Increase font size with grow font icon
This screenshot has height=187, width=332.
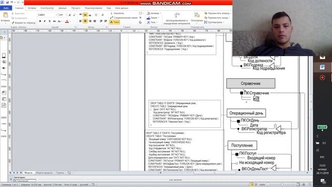pos(70,15)
